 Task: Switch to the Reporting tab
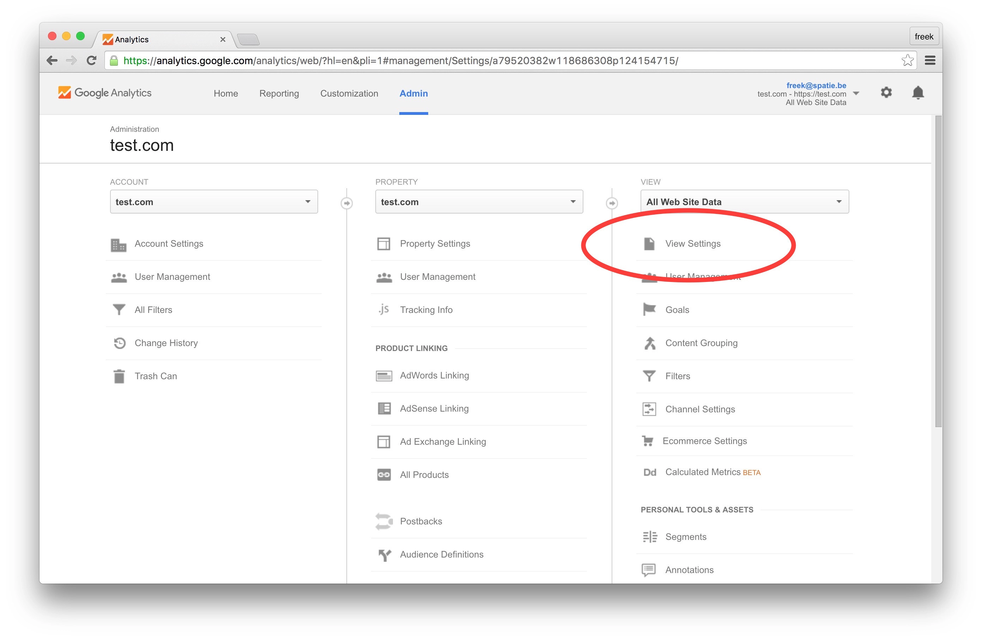click(279, 93)
